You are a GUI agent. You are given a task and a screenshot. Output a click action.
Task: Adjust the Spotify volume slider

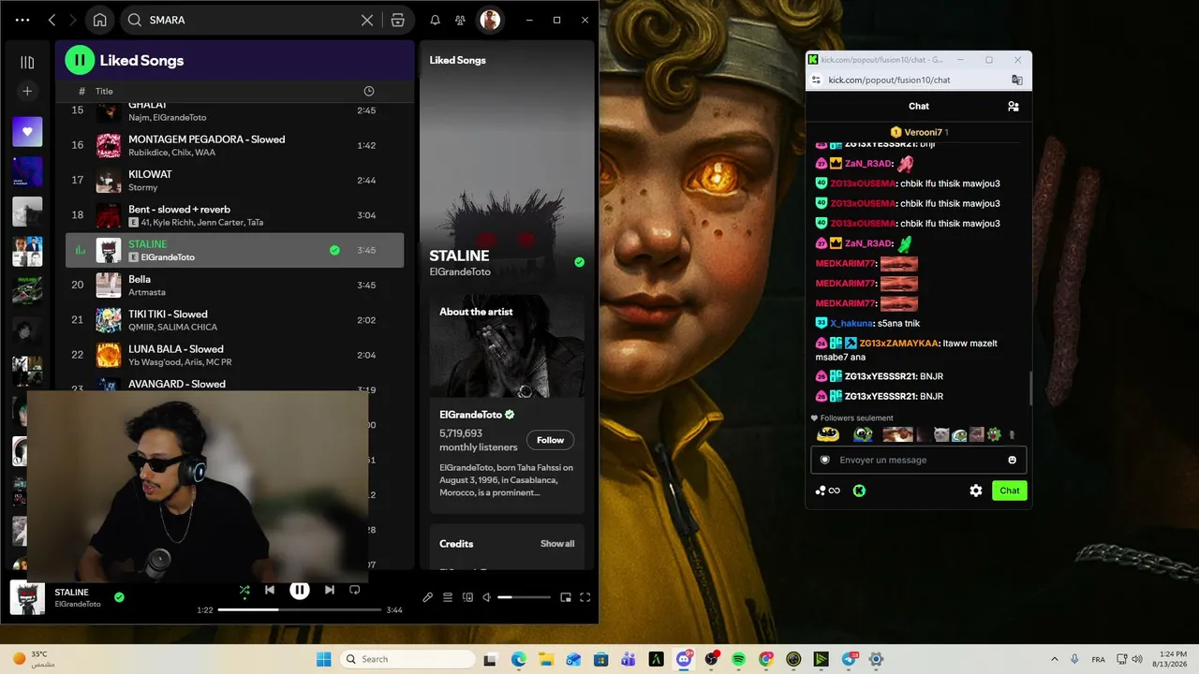pyautogui.click(x=525, y=597)
